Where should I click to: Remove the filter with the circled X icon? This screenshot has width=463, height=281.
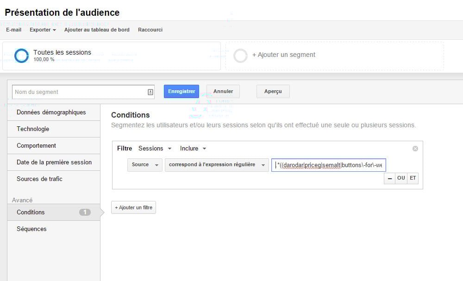pos(415,149)
